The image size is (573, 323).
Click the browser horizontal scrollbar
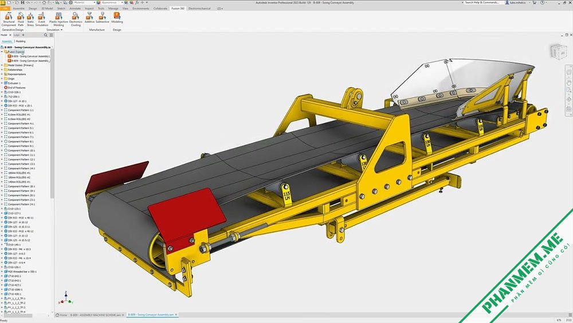click(x=18, y=316)
